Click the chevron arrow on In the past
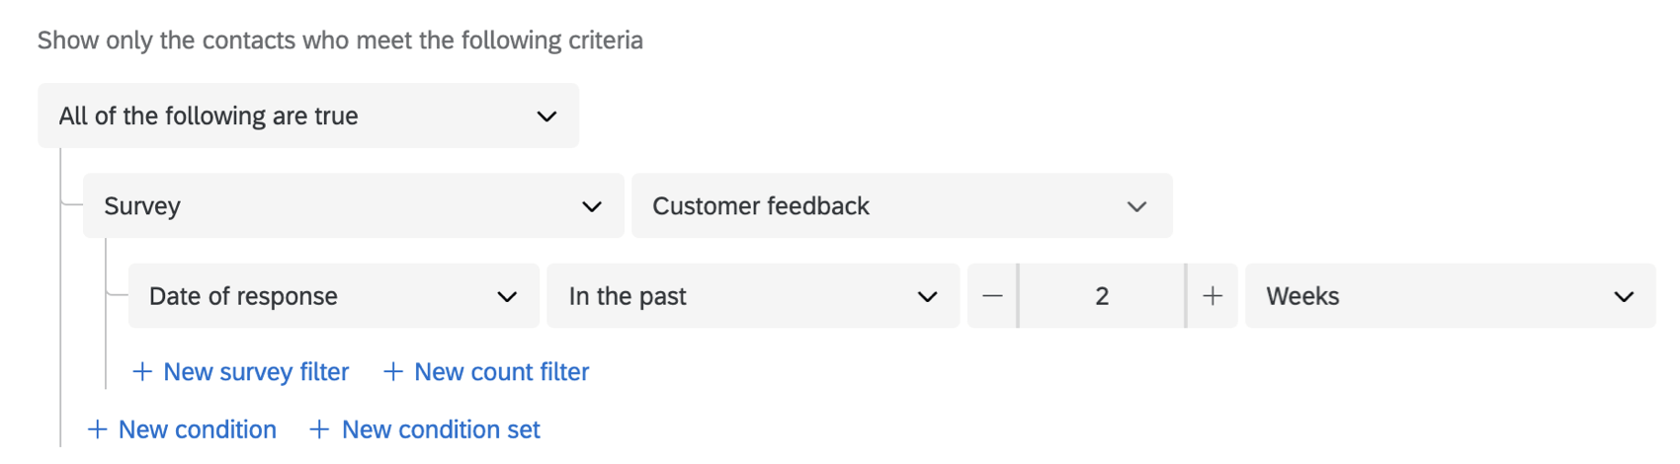The image size is (1680, 464). pyautogui.click(x=927, y=296)
